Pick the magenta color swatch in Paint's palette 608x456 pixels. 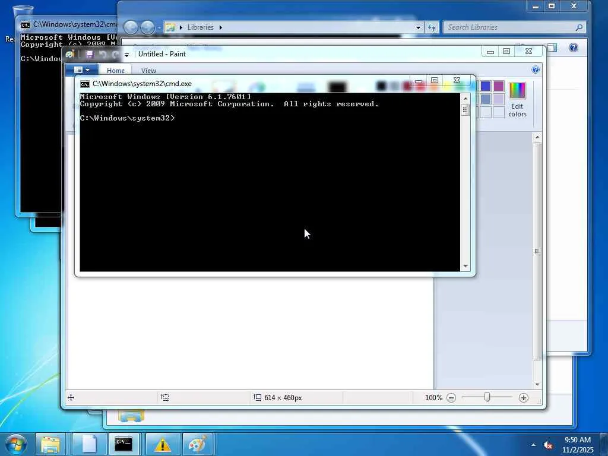[x=499, y=86]
